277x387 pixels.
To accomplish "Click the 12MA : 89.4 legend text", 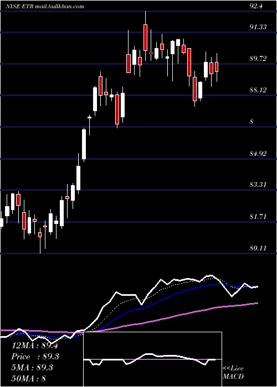I will pyautogui.click(x=35, y=346).
